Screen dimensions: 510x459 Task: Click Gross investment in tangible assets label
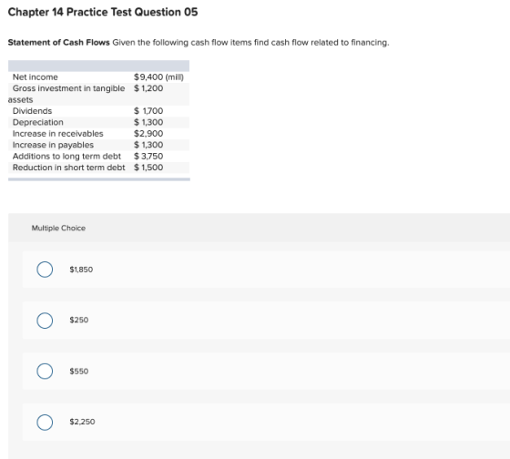(66, 94)
